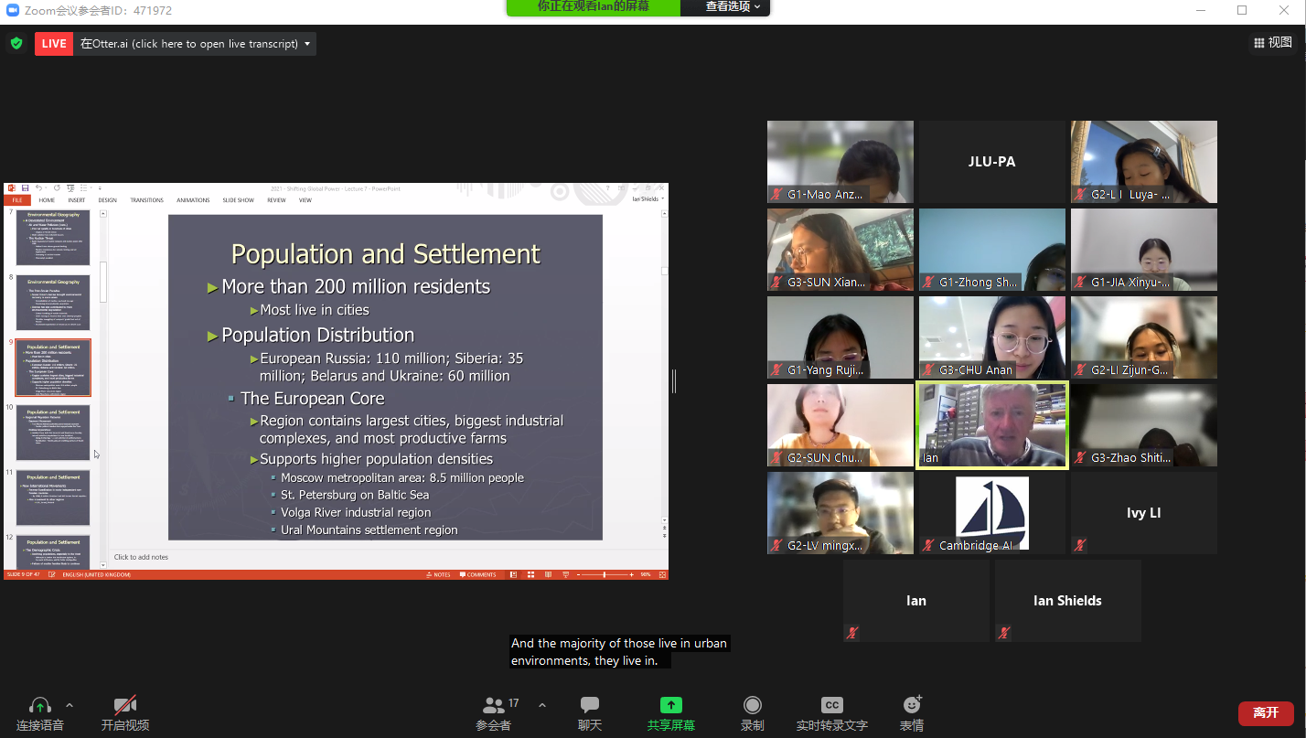Open the 查看选项 dropdown
The height and width of the screenshot is (738, 1306).
(733, 7)
